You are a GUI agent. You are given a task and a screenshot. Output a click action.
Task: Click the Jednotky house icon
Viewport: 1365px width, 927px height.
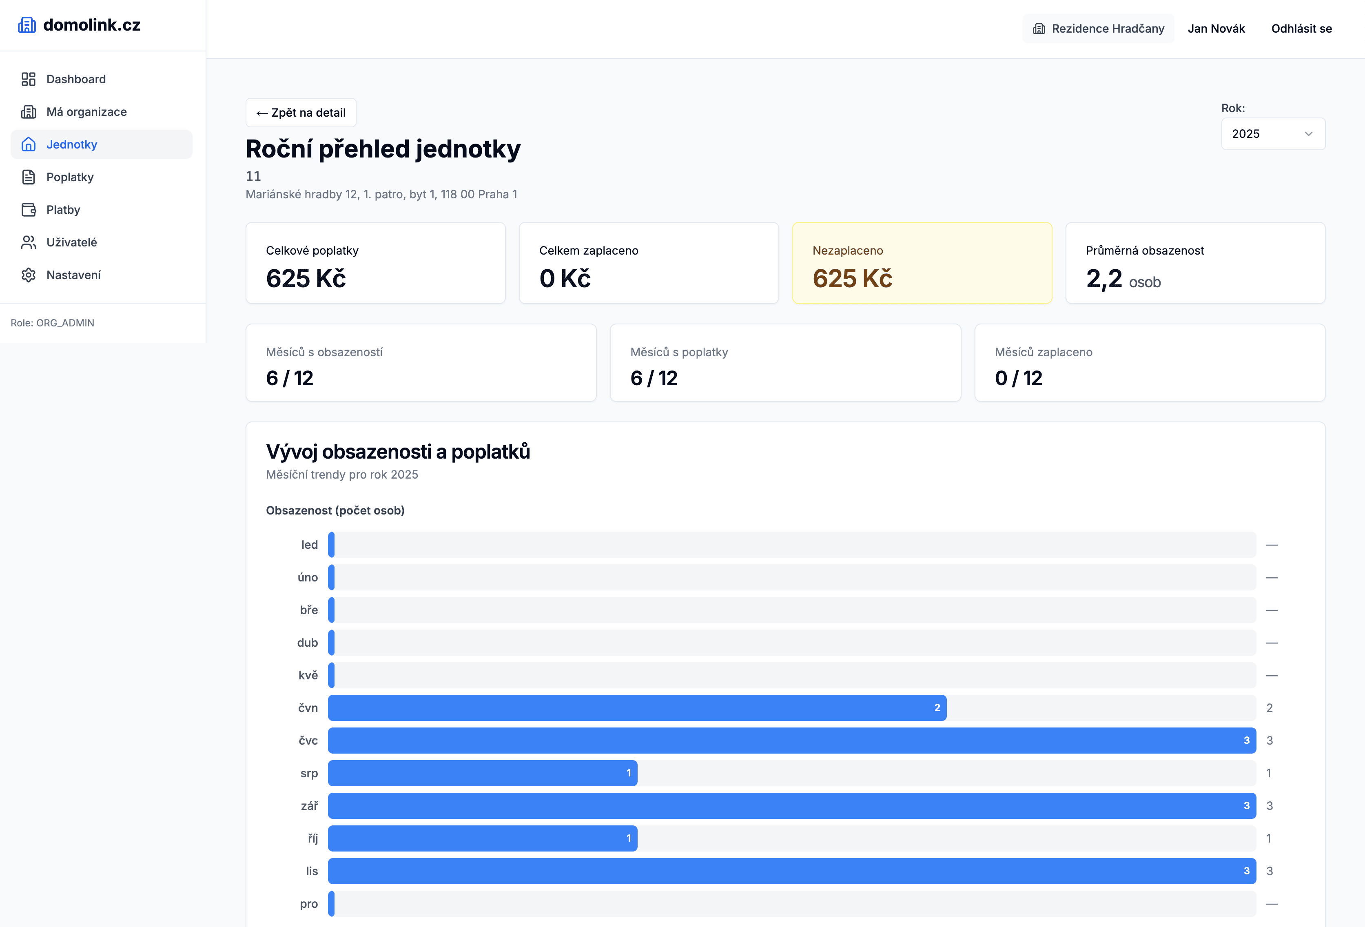tap(28, 144)
